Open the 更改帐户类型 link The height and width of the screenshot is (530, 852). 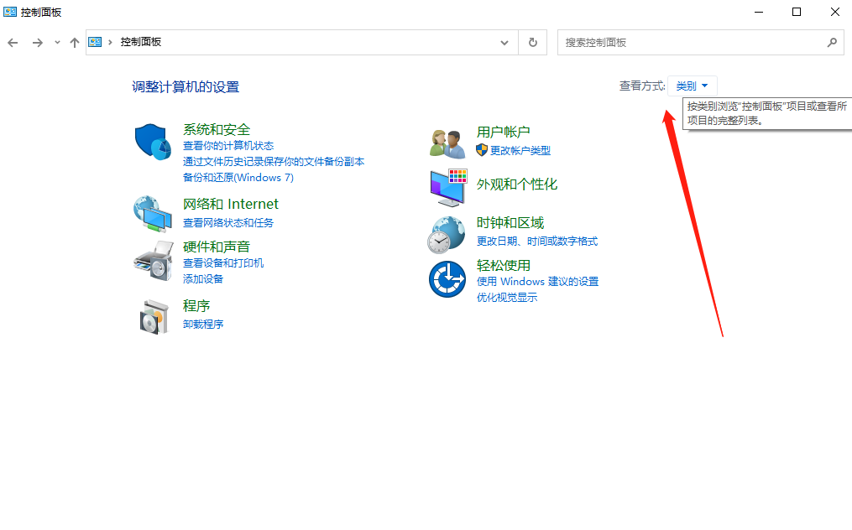pyautogui.click(x=520, y=150)
